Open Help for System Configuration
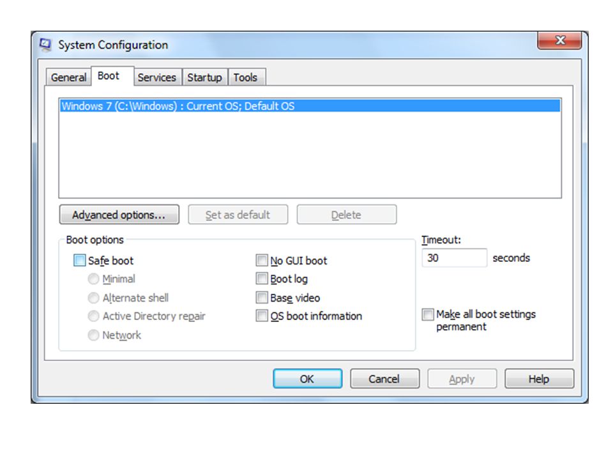 [x=539, y=379]
